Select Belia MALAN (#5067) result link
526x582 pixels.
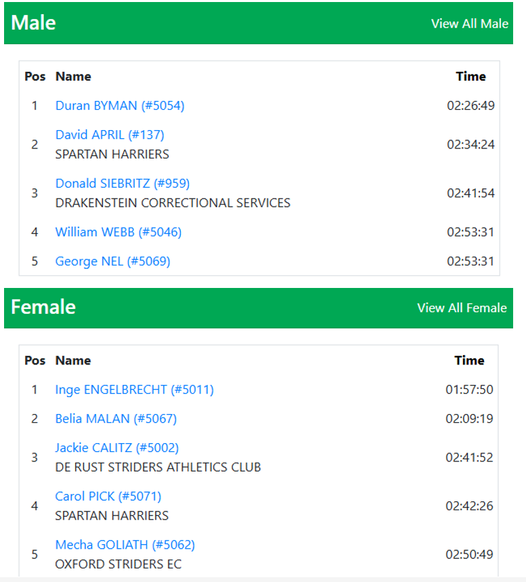[116, 419]
